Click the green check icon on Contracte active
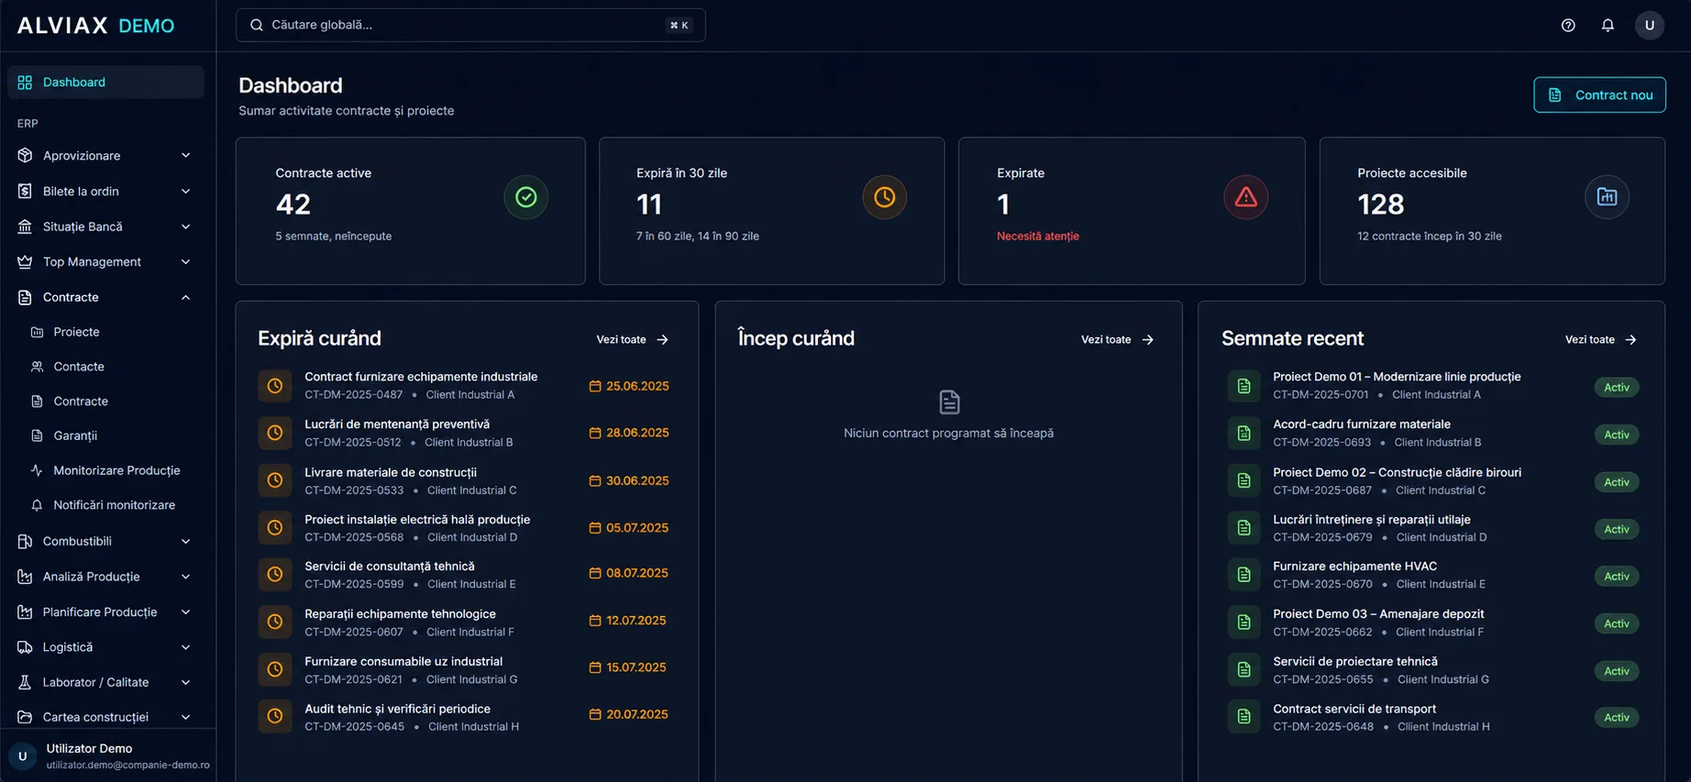1691x782 pixels. (x=526, y=197)
